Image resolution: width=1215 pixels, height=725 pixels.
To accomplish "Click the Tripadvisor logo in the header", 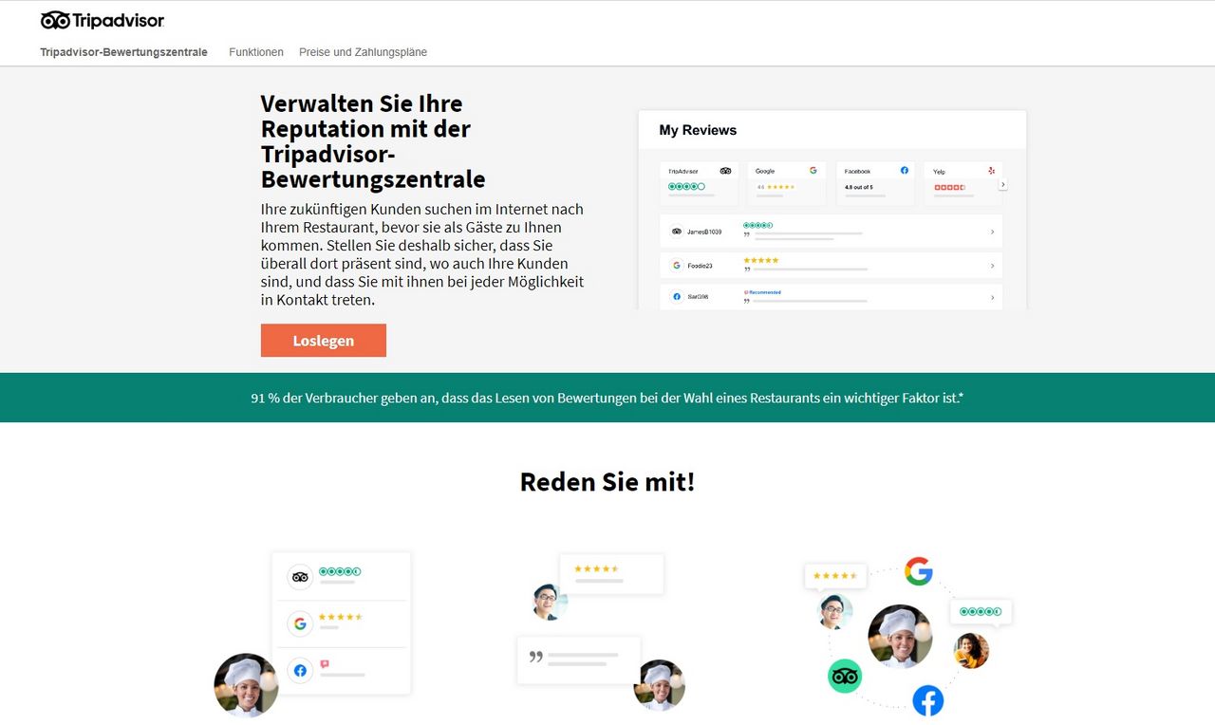I will click(x=103, y=20).
